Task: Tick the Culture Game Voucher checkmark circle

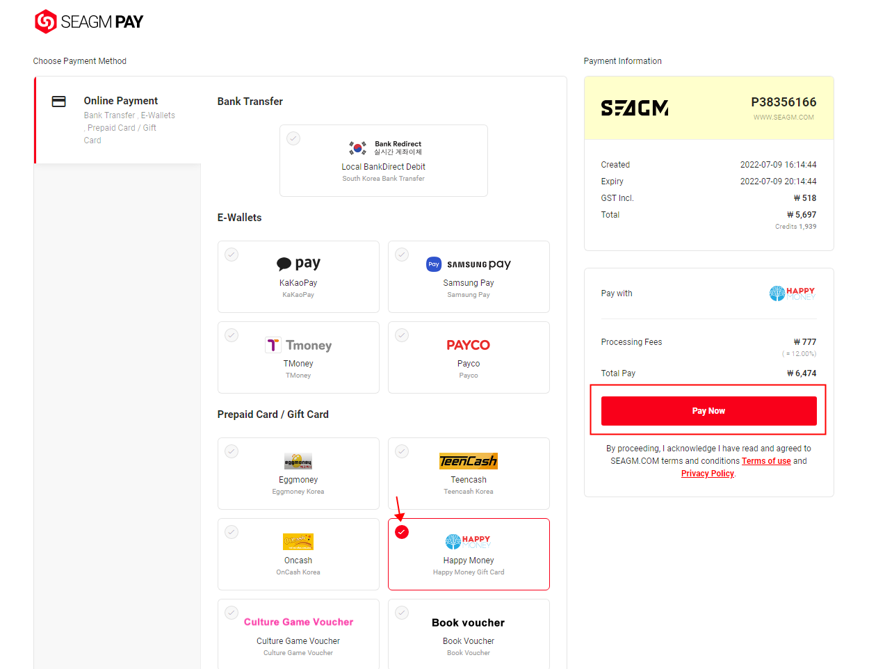Action: pos(232,613)
